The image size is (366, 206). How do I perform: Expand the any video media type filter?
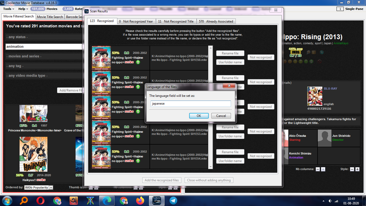click(44, 76)
